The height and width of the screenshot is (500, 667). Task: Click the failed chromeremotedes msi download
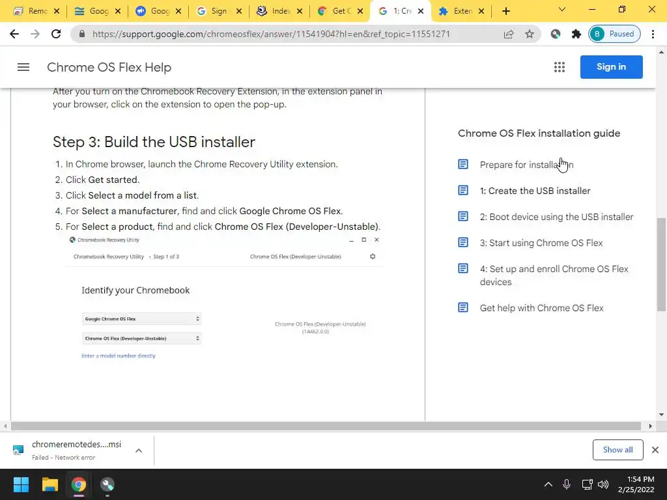click(77, 450)
